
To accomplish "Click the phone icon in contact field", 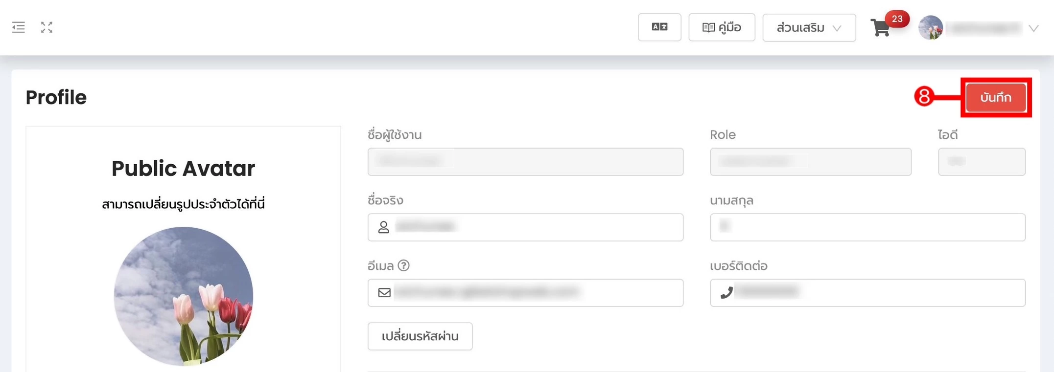I will point(726,292).
